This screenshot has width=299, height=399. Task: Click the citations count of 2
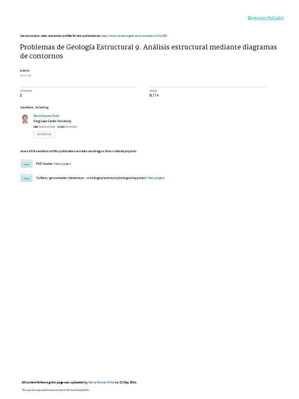[x=21, y=95]
